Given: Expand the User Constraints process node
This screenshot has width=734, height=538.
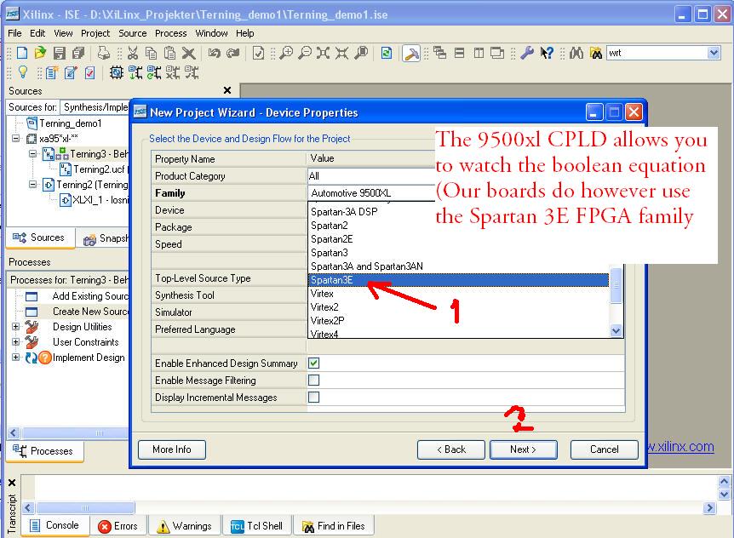Looking at the screenshot, I should [16, 342].
